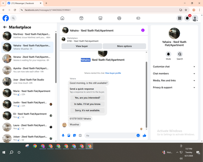The image size is (203, 162).
Task: Expand the Privacy & support section
Action: [x=174, y=87]
